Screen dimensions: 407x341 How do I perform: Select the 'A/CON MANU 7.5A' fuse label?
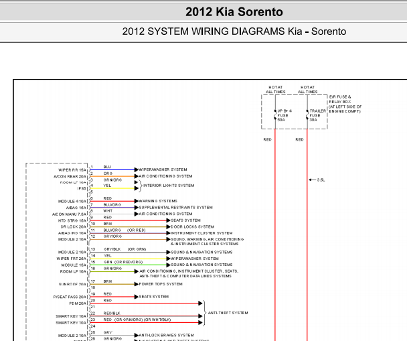[69, 214]
